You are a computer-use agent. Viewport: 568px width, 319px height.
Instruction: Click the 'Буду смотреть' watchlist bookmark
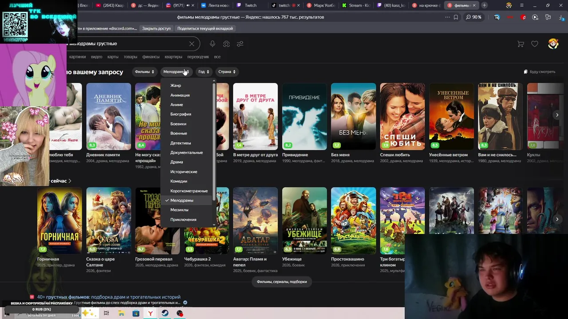(539, 72)
